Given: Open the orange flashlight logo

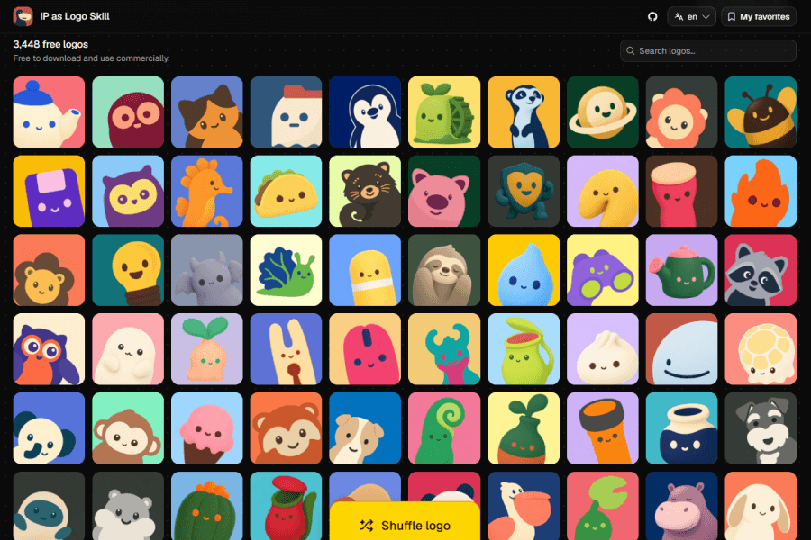Looking at the screenshot, I should tap(603, 428).
